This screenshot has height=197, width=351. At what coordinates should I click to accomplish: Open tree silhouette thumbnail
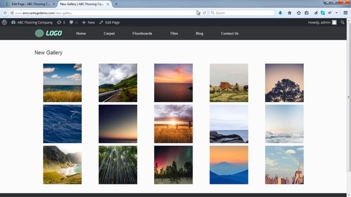(x=285, y=83)
